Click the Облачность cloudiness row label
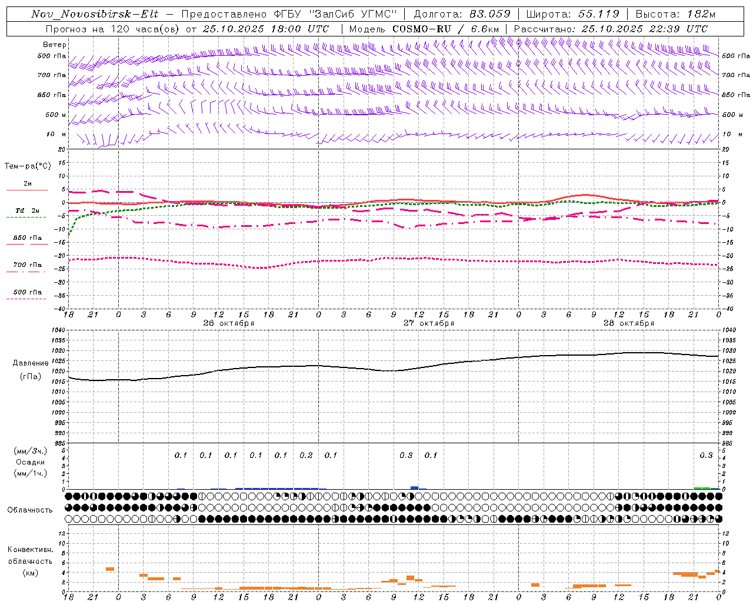 click(x=30, y=510)
